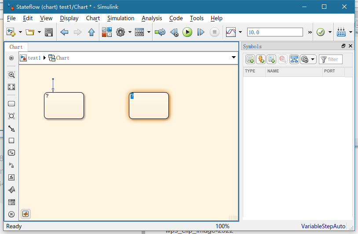The image size is (358, 234).
Task: Open the Chart menu
Action: tap(93, 18)
